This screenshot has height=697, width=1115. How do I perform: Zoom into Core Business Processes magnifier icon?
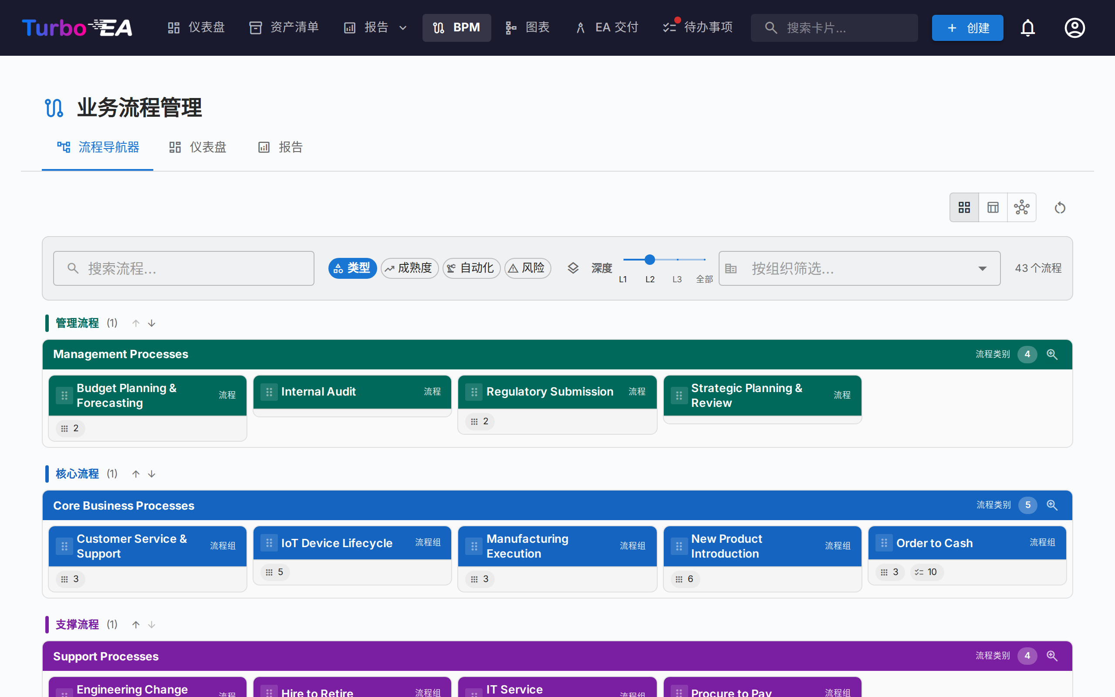click(1052, 505)
